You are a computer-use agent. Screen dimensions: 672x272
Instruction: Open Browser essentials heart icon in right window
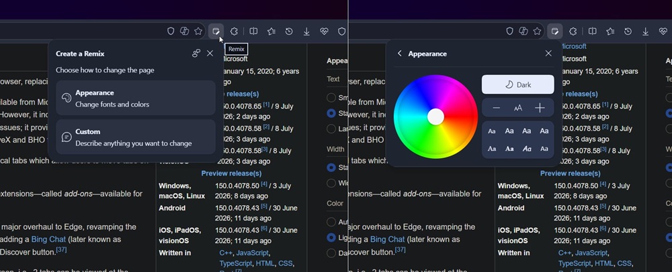click(x=663, y=31)
